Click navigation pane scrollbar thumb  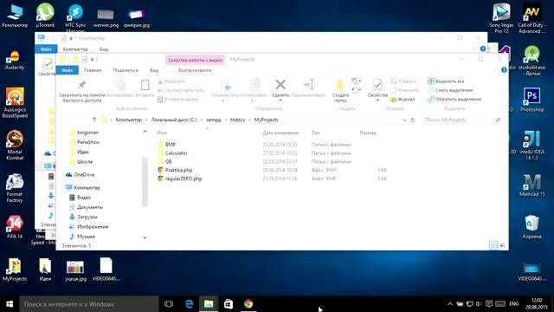(145, 181)
